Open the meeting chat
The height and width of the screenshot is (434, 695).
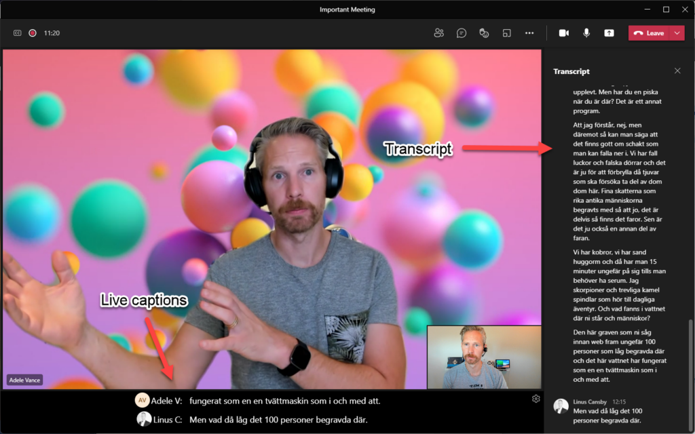(462, 33)
